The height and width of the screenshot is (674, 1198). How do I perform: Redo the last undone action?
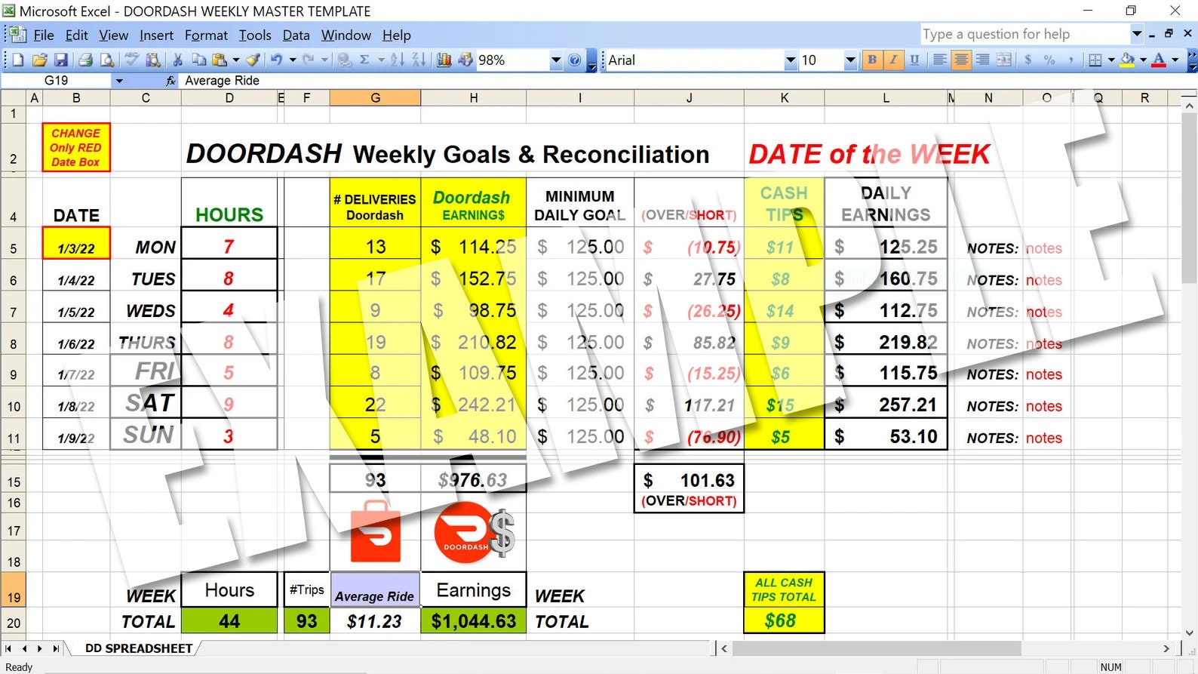point(309,60)
